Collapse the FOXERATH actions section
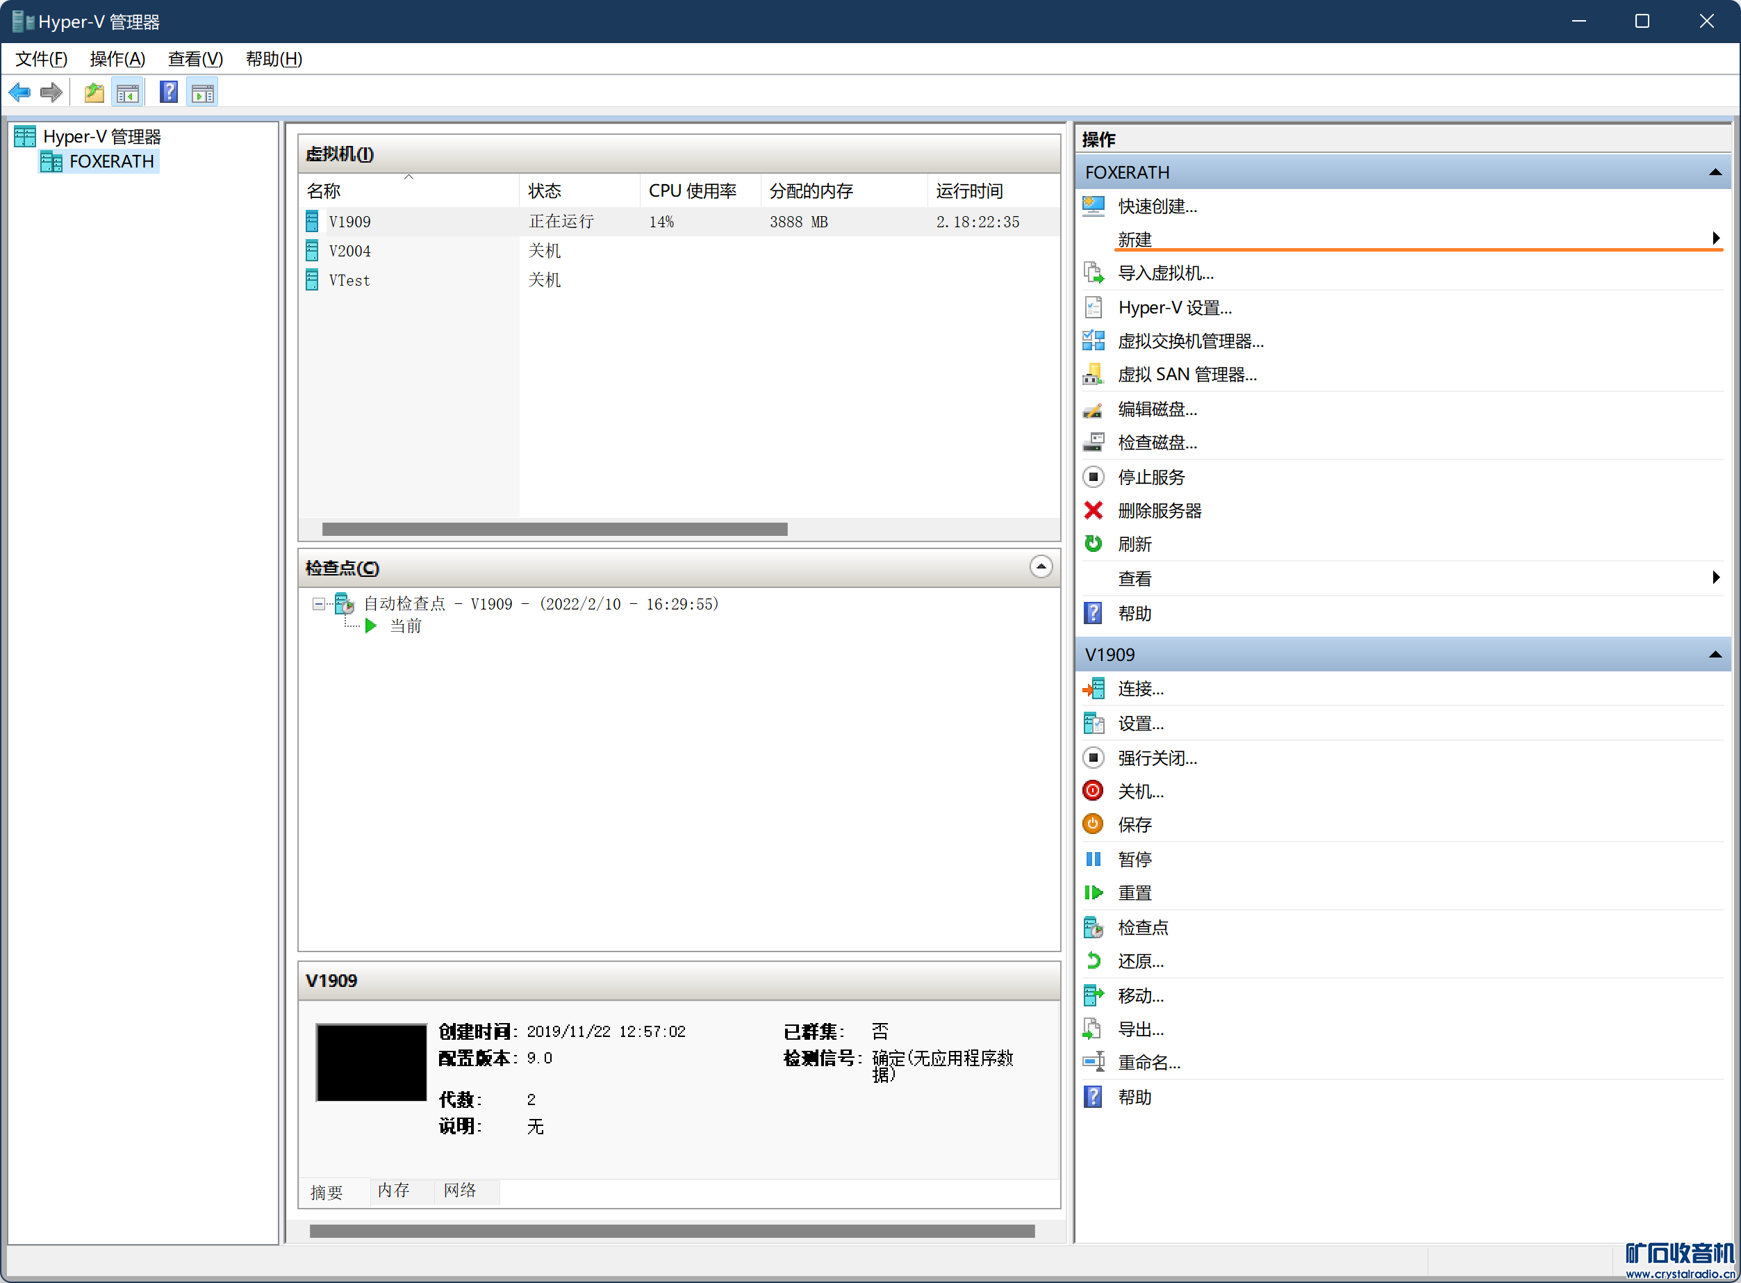1741x1283 pixels. [x=1715, y=172]
